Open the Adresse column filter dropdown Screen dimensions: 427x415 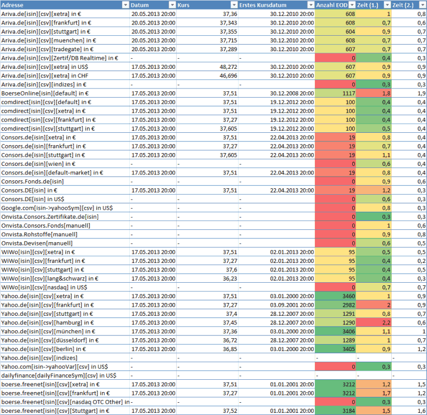[125, 5]
